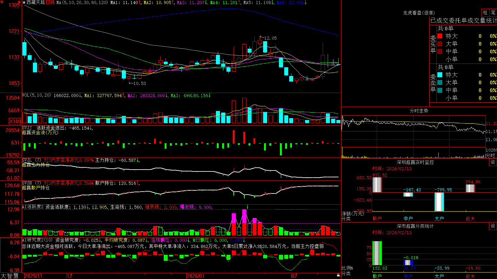
Task: Click the 1305 price axis label
Action: coord(14,5)
